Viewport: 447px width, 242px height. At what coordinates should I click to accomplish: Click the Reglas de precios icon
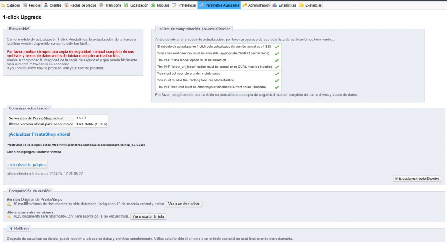point(66,5)
